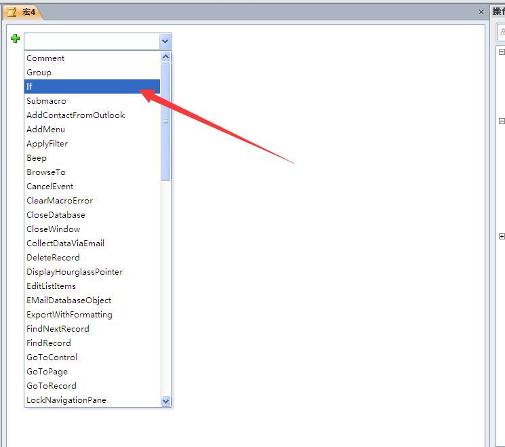
Task: Click inside the add new action combo box
Action: point(92,41)
